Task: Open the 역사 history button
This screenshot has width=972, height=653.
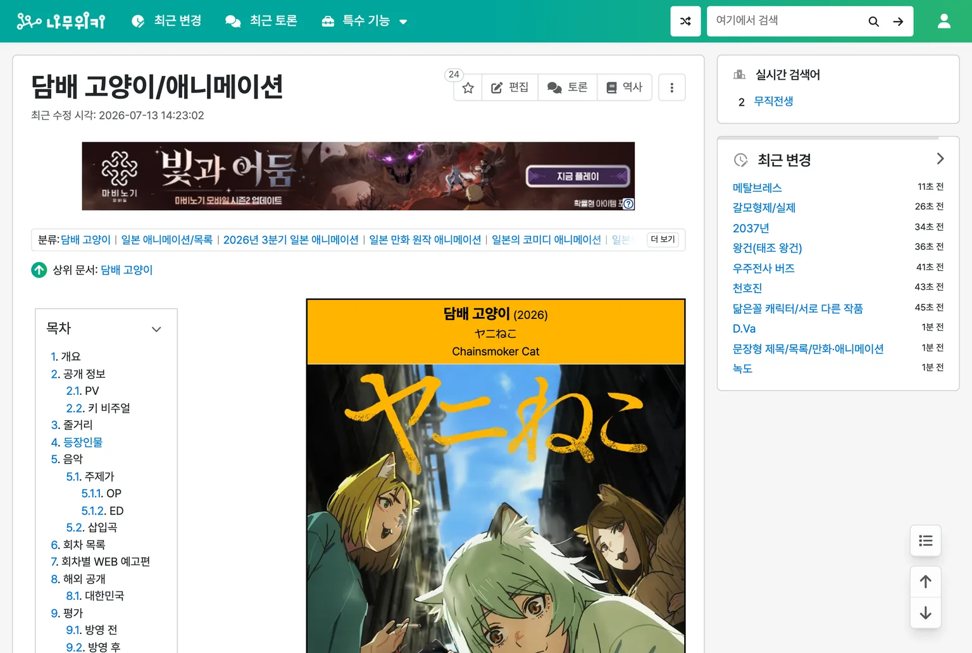Action: point(625,87)
